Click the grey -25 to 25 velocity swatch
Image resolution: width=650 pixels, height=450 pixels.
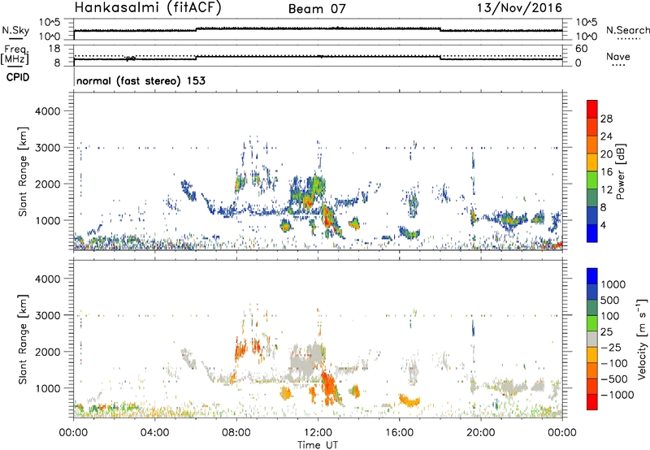(592, 339)
